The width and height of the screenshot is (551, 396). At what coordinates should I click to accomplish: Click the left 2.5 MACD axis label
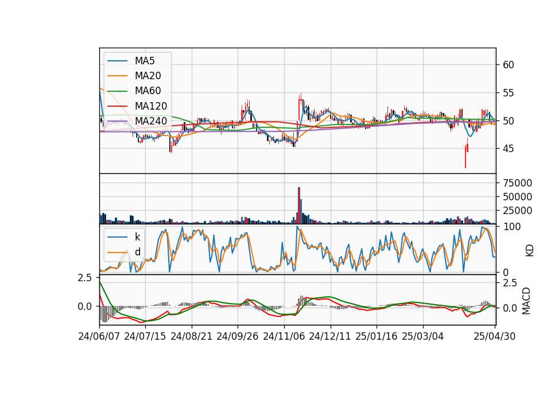[85, 278]
